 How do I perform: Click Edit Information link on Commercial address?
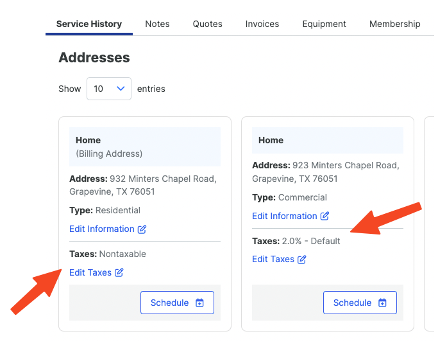tap(291, 216)
